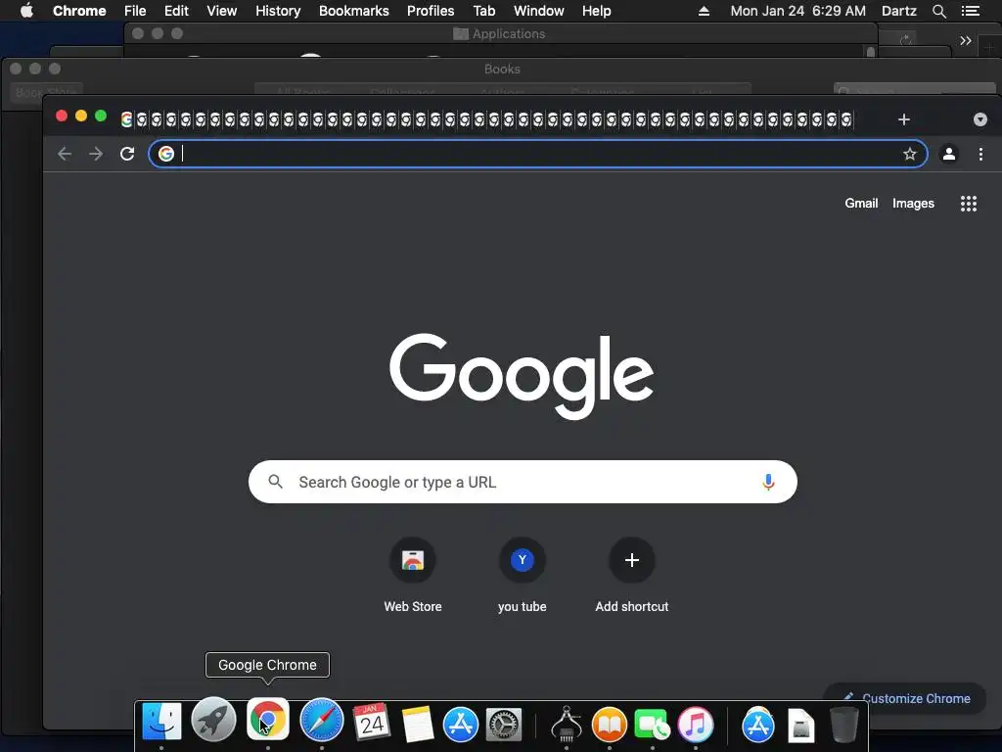Open Spotlight search magnifier
1002x752 pixels.
pos(938,11)
